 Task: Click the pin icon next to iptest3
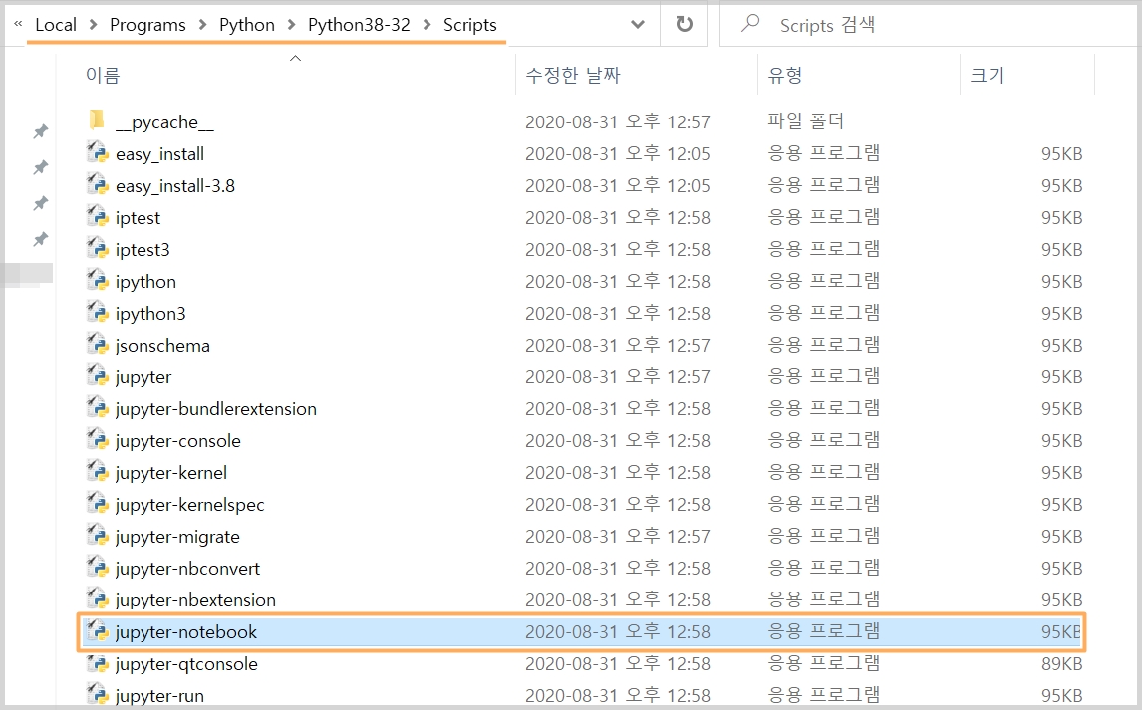(x=41, y=239)
